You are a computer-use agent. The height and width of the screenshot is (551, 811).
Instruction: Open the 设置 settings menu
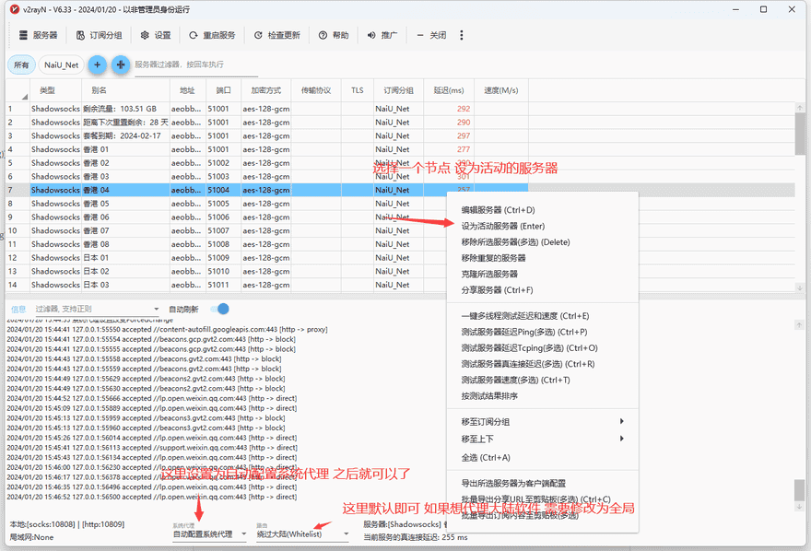[156, 35]
